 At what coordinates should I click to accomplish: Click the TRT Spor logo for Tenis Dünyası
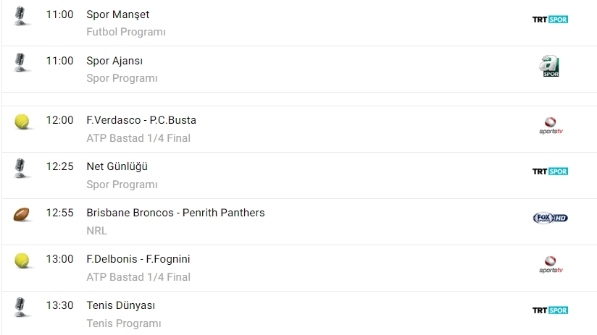[x=550, y=310]
